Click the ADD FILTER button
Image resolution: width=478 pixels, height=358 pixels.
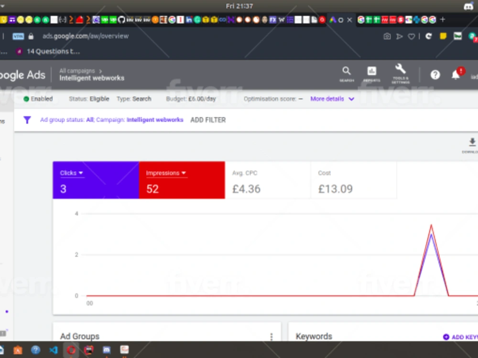208,120
